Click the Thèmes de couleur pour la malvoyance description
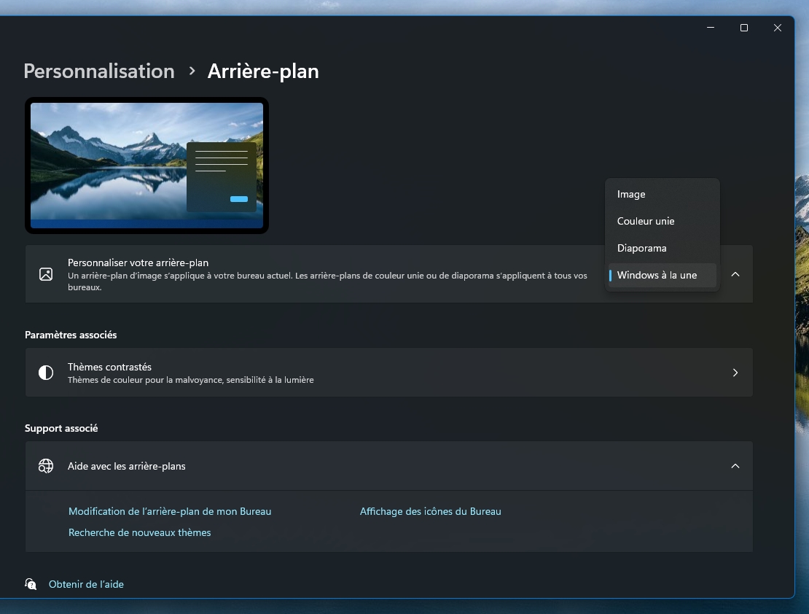The height and width of the screenshot is (614, 809). [x=191, y=379]
